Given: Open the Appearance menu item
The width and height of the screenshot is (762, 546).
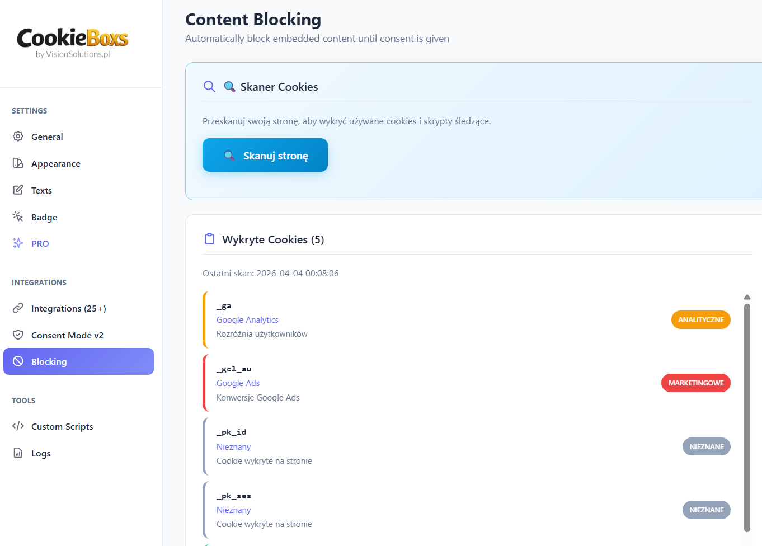Looking at the screenshot, I should [56, 163].
